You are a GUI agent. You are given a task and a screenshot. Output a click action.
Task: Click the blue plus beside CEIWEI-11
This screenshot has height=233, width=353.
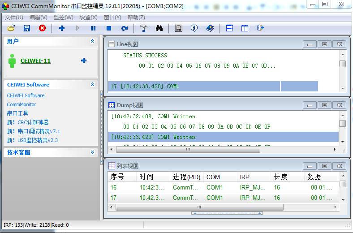[84, 60]
